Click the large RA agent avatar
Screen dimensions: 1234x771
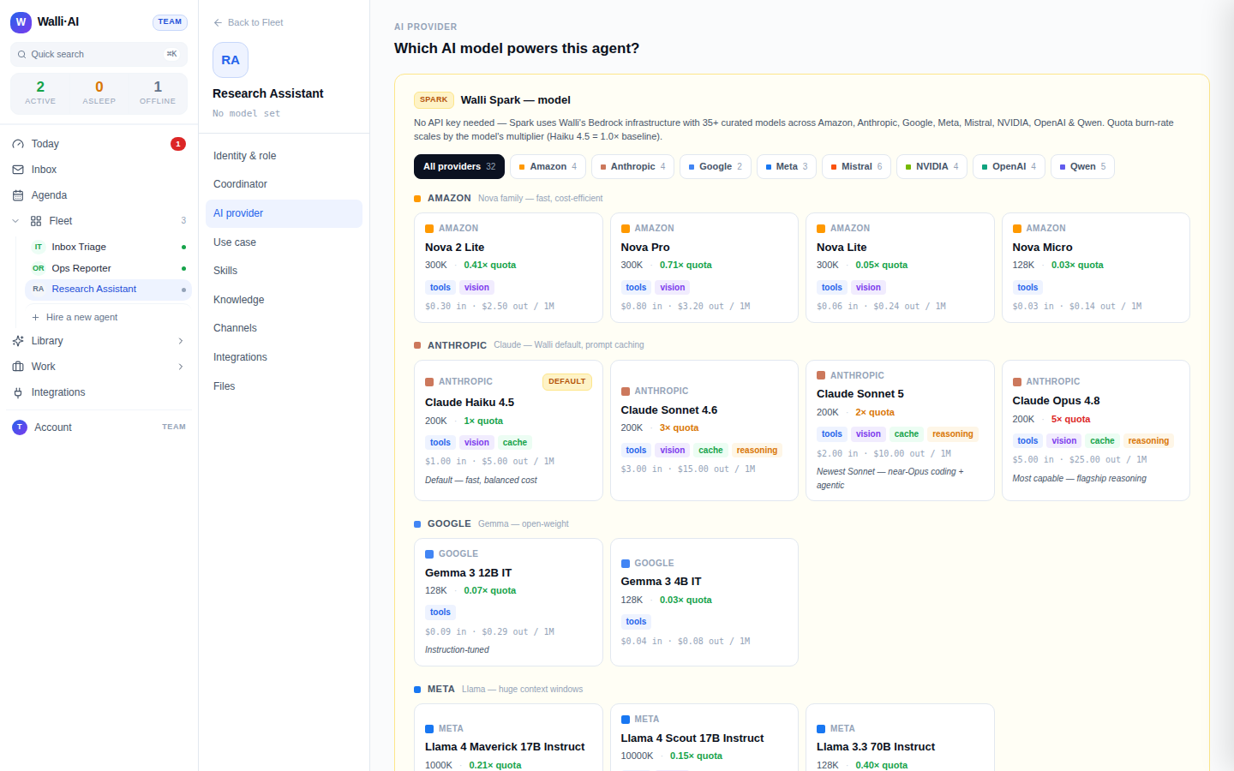[231, 60]
